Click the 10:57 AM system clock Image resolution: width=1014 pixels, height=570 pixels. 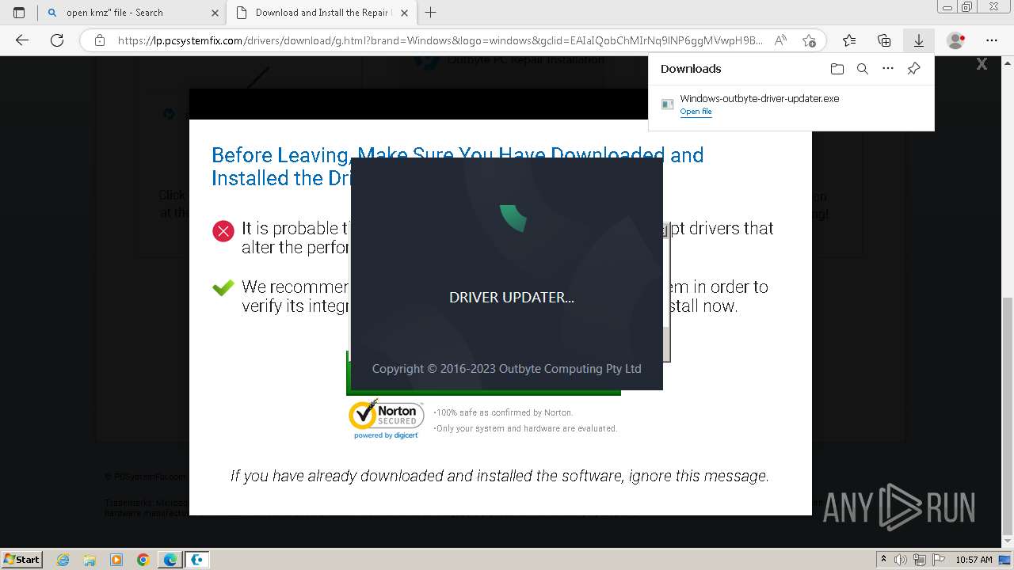pyautogui.click(x=974, y=560)
